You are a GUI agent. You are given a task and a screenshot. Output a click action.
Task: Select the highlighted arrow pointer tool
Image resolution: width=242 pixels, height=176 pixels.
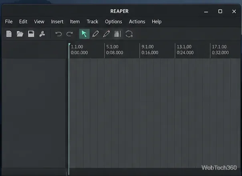pos(84,34)
